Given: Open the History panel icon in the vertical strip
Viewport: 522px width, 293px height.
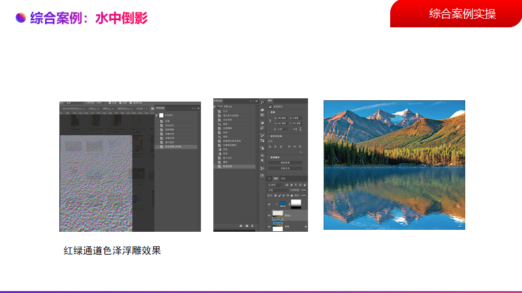Looking at the screenshot, I should pyautogui.click(x=262, y=102).
